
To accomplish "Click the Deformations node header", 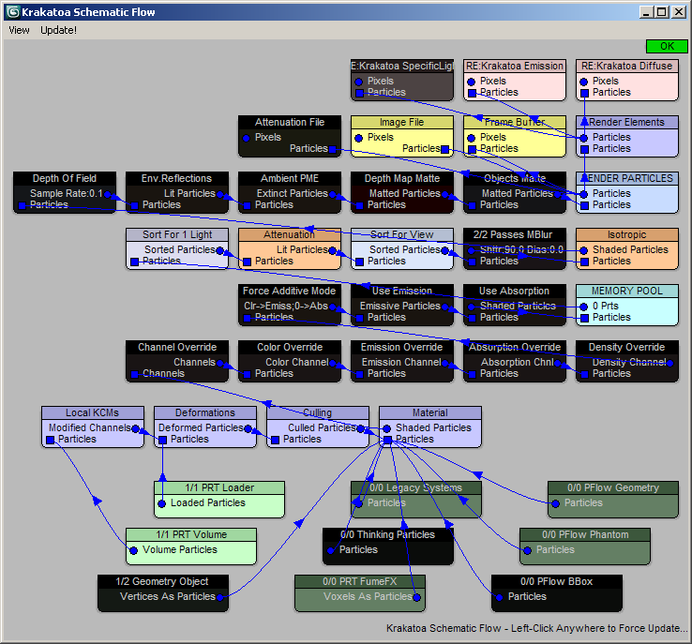I will [205, 412].
